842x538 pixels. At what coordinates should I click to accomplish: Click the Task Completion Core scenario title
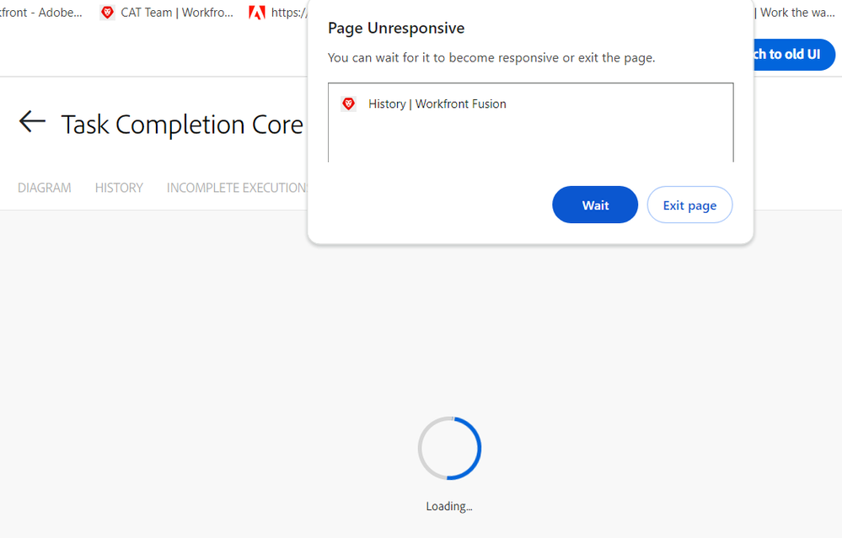[x=182, y=124]
